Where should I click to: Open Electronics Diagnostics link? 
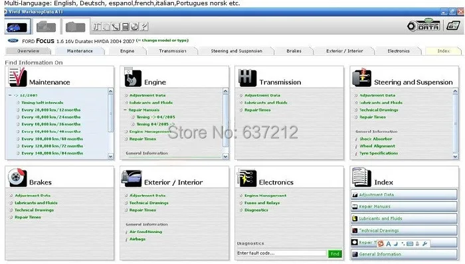point(256,210)
